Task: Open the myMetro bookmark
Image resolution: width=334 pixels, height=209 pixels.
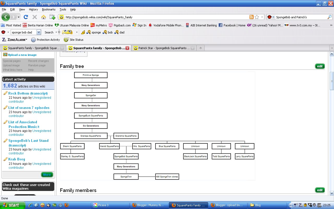Action: click(99, 25)
